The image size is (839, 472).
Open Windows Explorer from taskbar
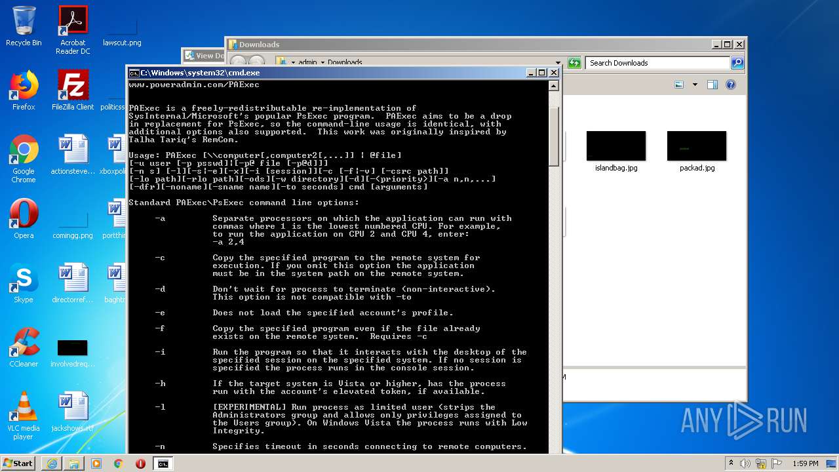point(74,463)
